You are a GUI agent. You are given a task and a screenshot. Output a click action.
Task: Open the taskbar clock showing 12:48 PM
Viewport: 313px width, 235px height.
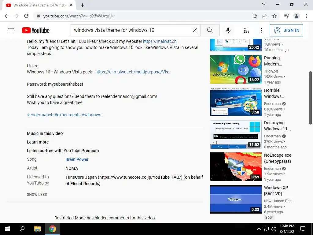point(287,229)
